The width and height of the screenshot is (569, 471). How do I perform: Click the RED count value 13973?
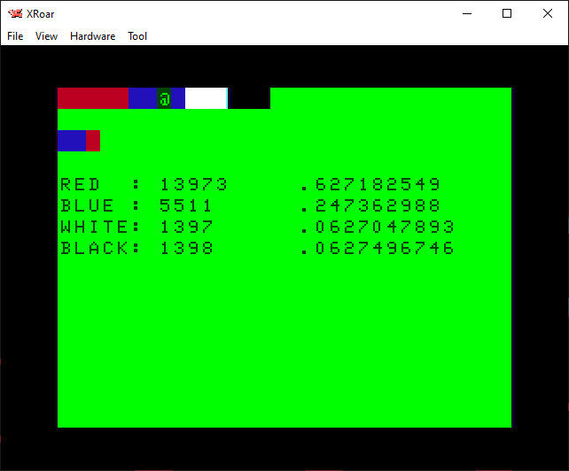193,185
